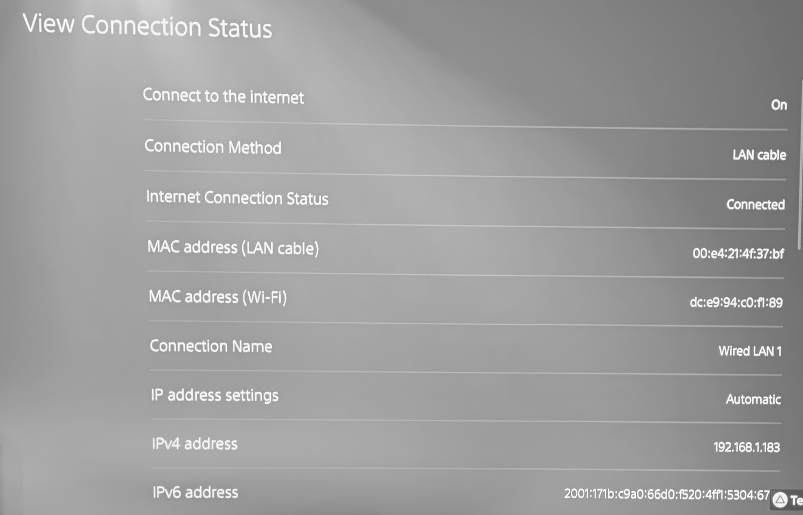Screen dimensions: 803x515
Task: Click the On value for internet connection
Action: click(x=778, y=105)
